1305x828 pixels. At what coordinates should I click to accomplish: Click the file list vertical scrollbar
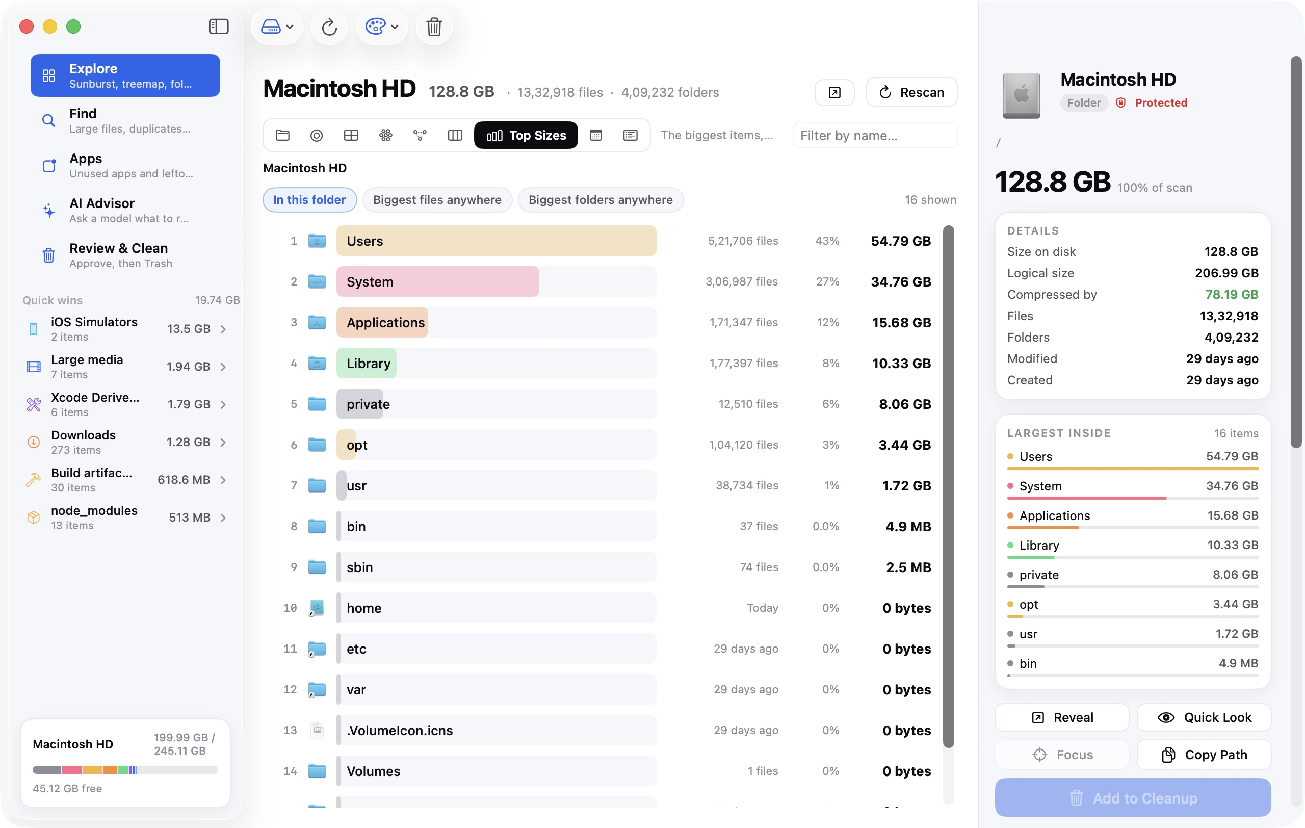click(x=948, y=486)
